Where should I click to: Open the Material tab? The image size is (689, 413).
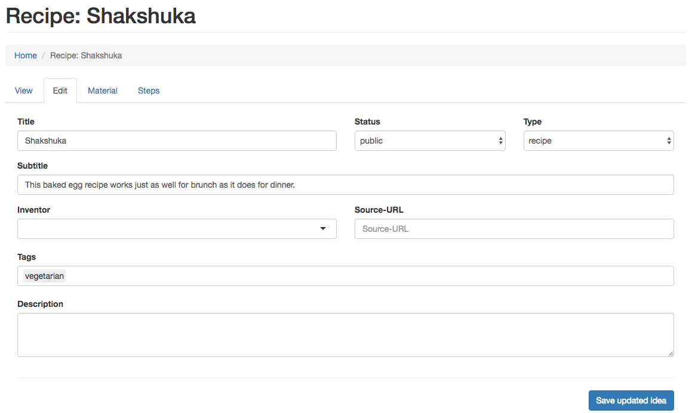click(x=103, y=91)
